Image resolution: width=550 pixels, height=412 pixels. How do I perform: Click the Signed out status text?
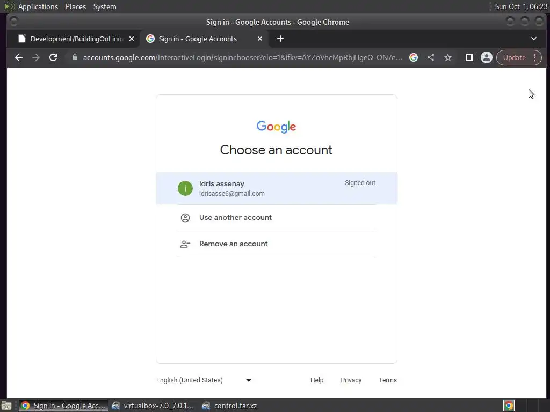coord(360,183)
